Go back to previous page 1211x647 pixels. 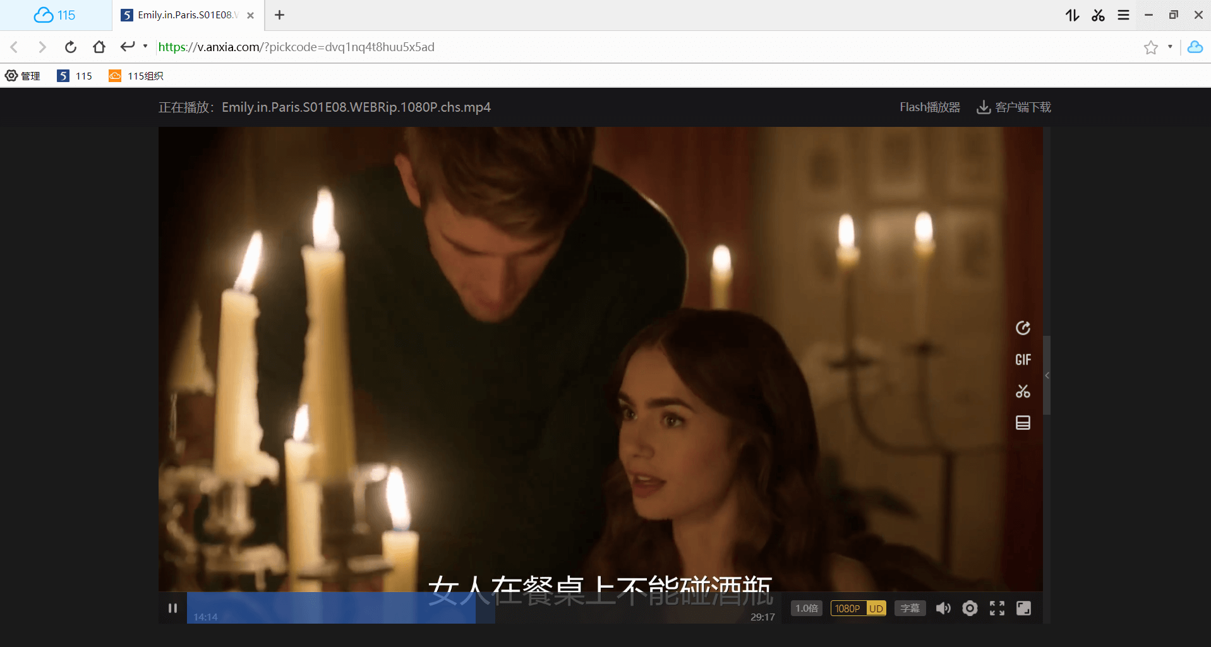[x=15, y=47]
